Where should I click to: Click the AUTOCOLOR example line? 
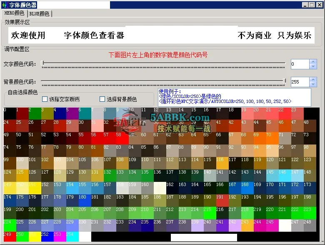tap(225, 101)
